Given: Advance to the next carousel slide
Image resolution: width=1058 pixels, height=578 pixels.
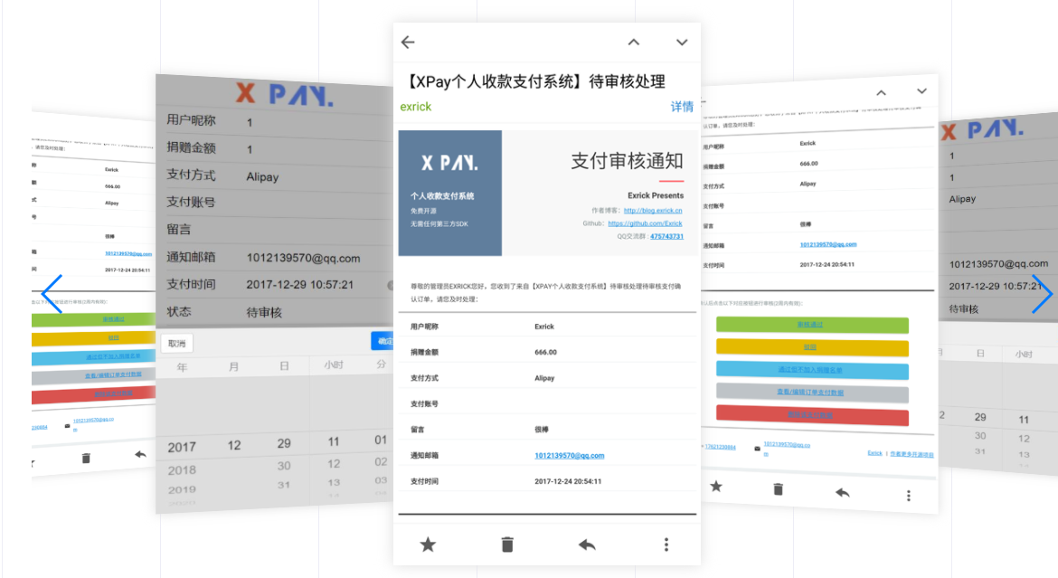Looking at the screenshot, I should [x=1042, y=294].
